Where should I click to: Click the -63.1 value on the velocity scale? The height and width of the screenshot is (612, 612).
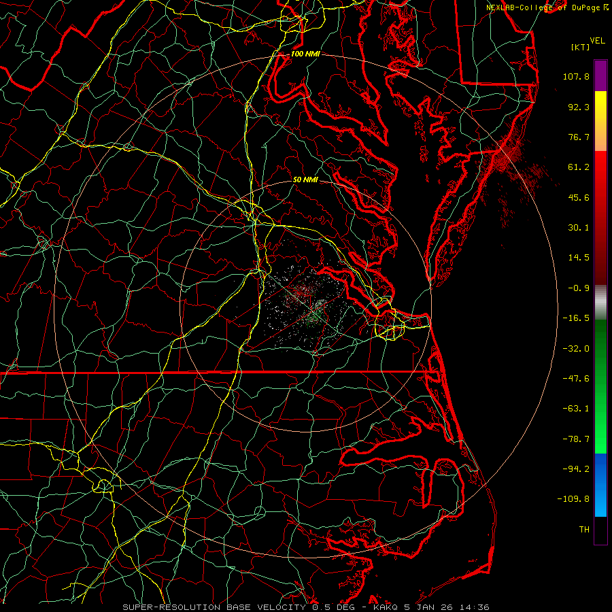pos(576,409)
